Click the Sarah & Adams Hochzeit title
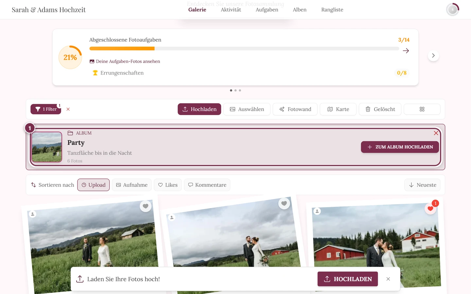 [x=49, y=10]
